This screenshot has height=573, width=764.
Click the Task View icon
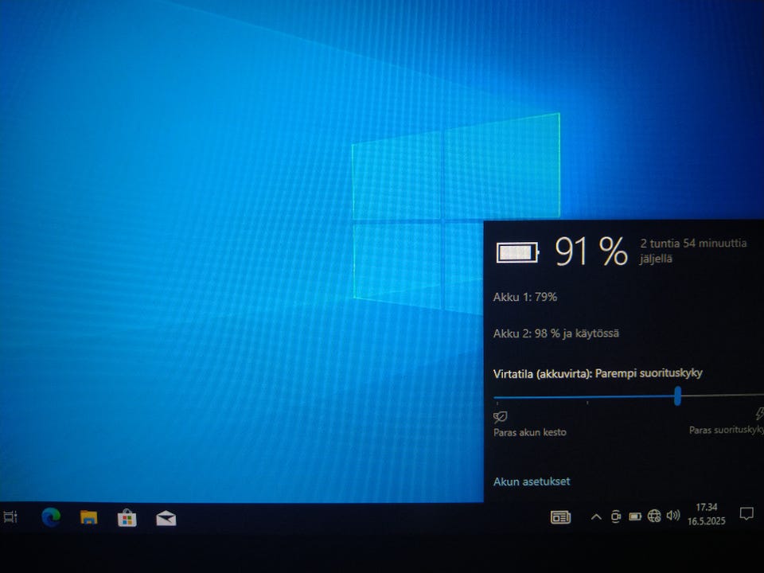point(10,517)
